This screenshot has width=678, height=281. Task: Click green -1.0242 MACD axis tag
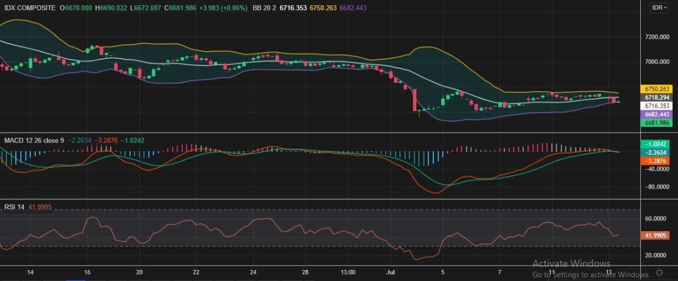656,144
